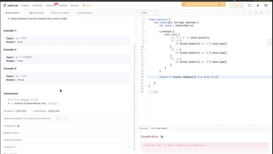Click the return statement on line 20
Viewport: 273px width, 154px height.
point(189,77)
